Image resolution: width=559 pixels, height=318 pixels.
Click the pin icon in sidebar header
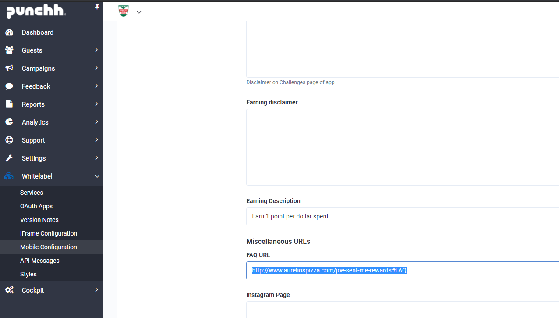pos(97,7)
